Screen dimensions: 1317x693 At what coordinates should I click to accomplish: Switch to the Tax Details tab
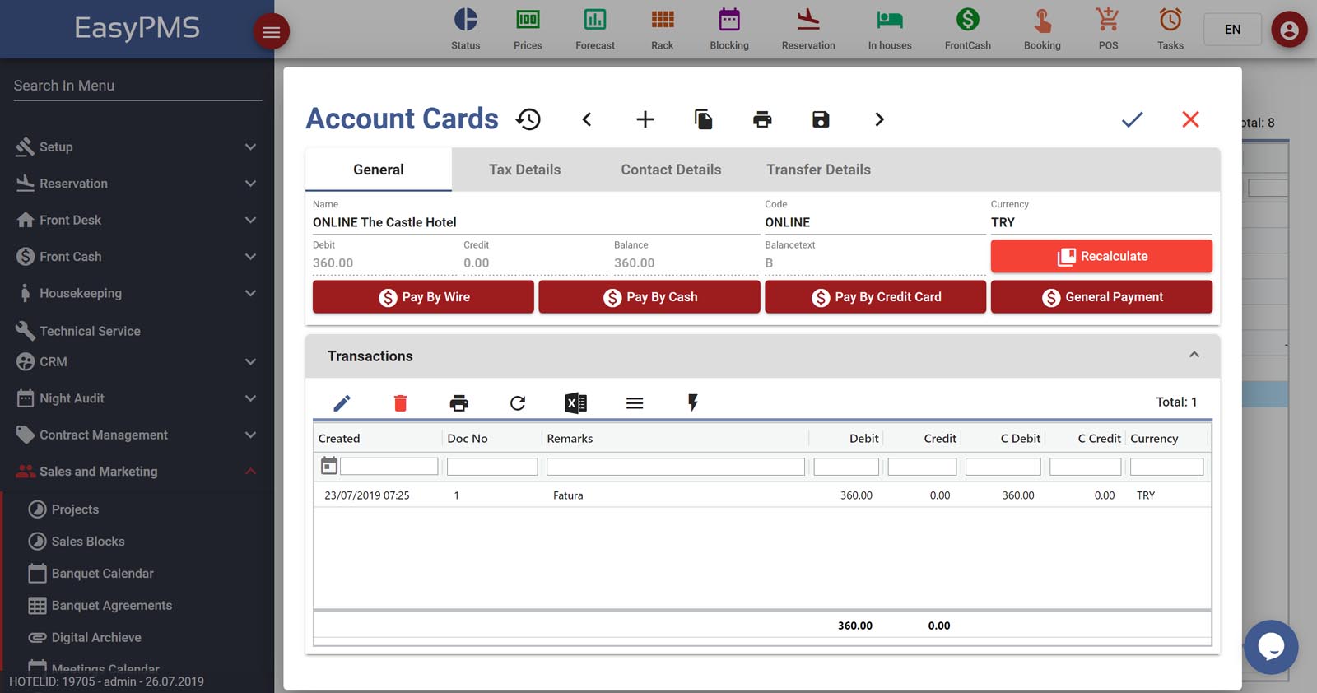click(x=524, y=170)
